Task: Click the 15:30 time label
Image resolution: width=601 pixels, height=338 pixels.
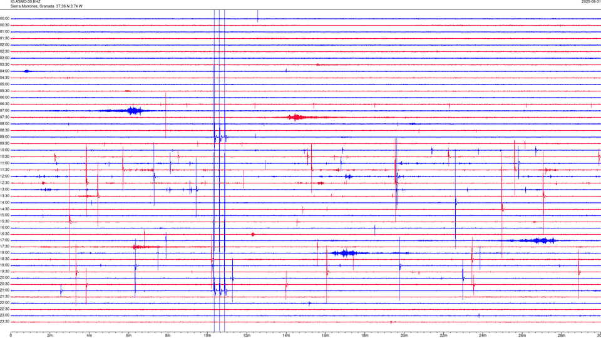Action: (4, 222)
